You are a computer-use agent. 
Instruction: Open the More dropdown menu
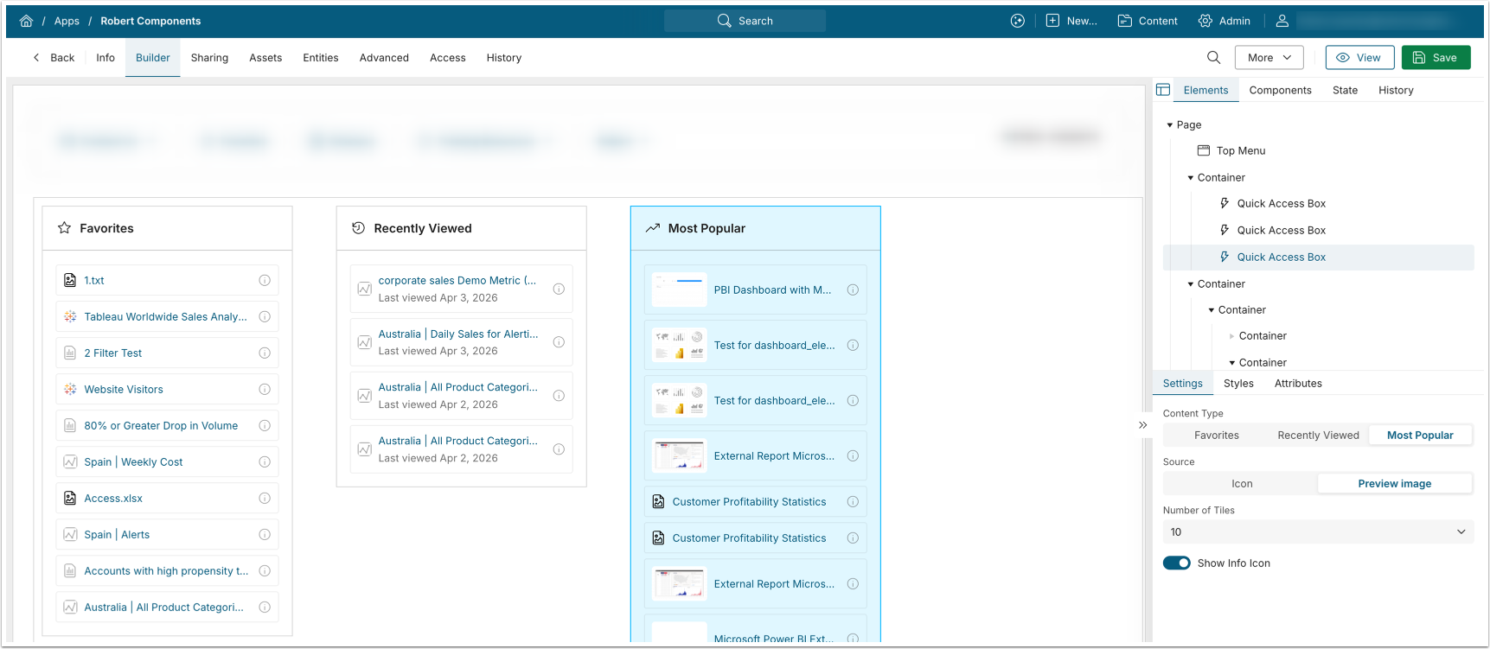coord(1269,58)
